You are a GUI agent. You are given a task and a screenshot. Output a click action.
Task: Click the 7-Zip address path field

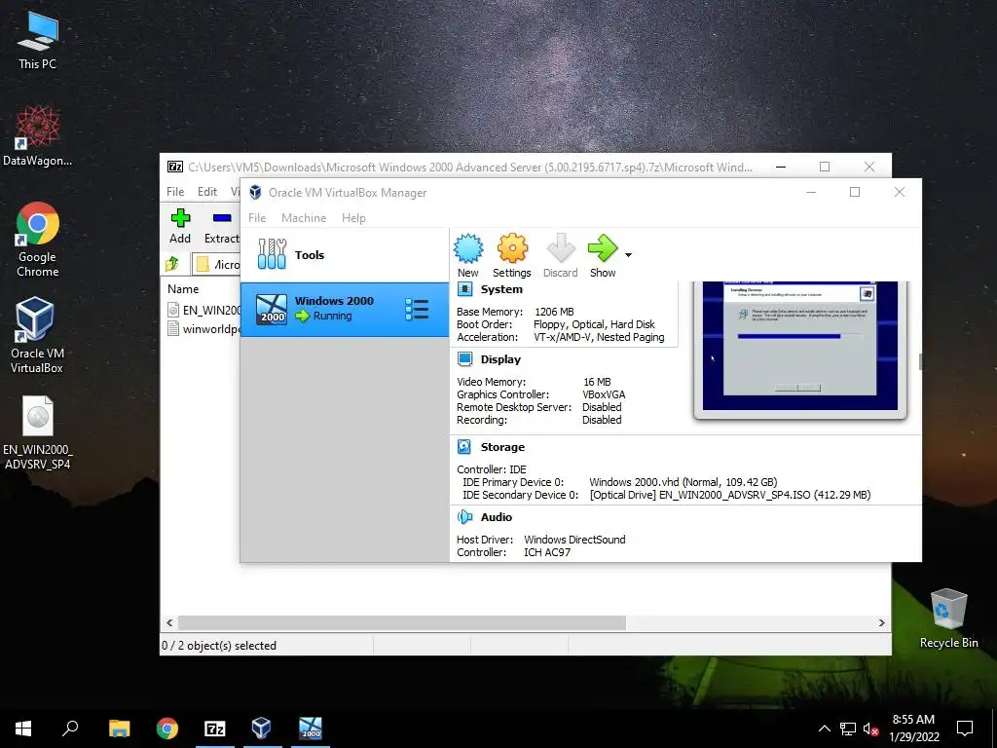click(x=216, y=264)
